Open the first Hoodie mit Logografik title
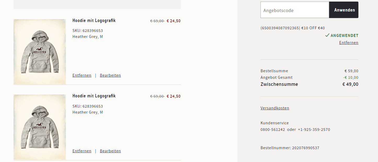This screenshot has height=162, width=378. (x=94, y=21)
